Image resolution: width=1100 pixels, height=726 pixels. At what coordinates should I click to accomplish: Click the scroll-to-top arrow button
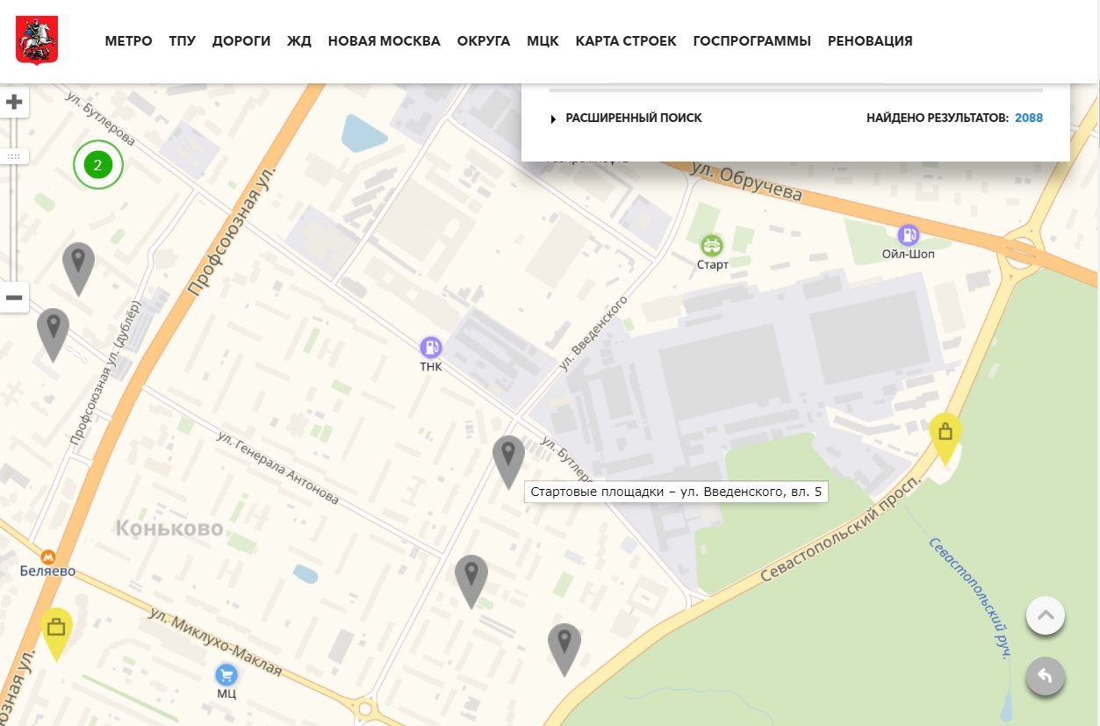[1045, 615]
